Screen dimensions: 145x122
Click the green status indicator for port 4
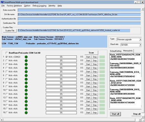[26, 68]
